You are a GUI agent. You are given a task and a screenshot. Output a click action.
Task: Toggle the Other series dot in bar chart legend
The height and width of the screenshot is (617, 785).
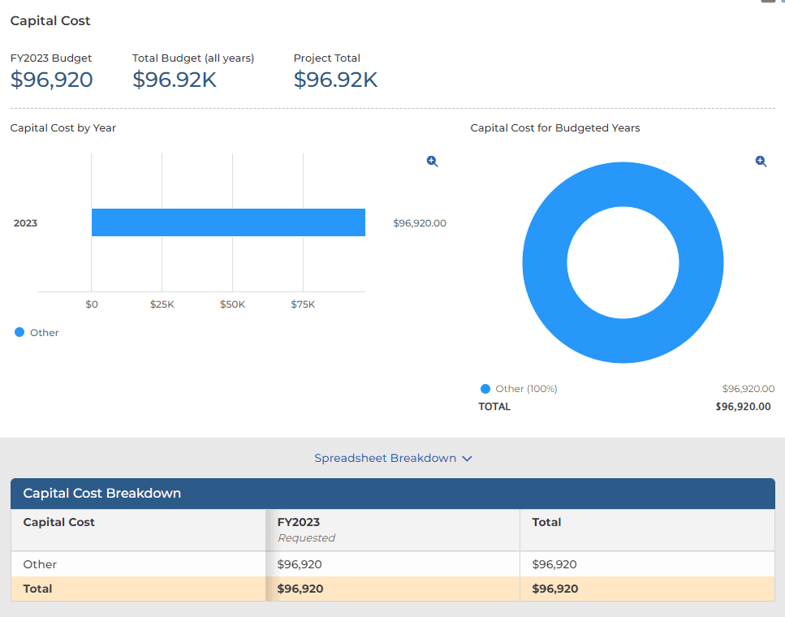[19, 332]
